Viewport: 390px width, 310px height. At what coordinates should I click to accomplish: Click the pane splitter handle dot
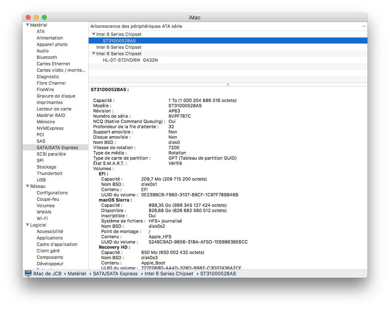pos(228,85)
